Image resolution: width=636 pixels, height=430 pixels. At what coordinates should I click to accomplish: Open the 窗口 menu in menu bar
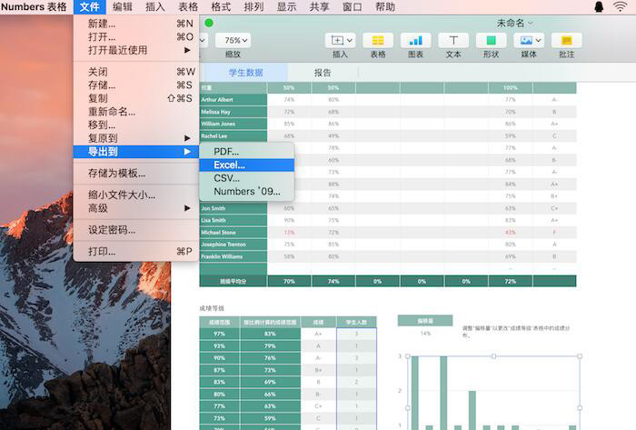(x=353, y=6)
